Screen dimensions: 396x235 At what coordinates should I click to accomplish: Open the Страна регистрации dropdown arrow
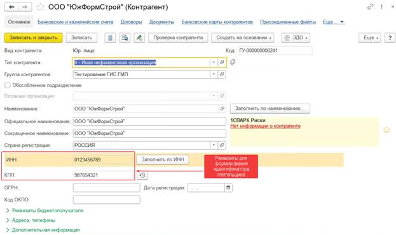(x=214, y=145)
